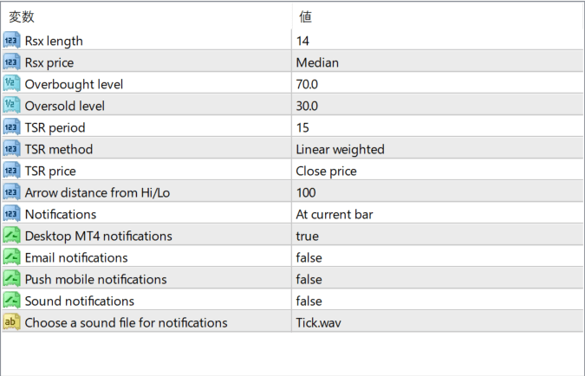The width and height of the screenshot is (585, 376).
Task: Select the Push mobile notifications row label
Action: (x=95, y=279)
